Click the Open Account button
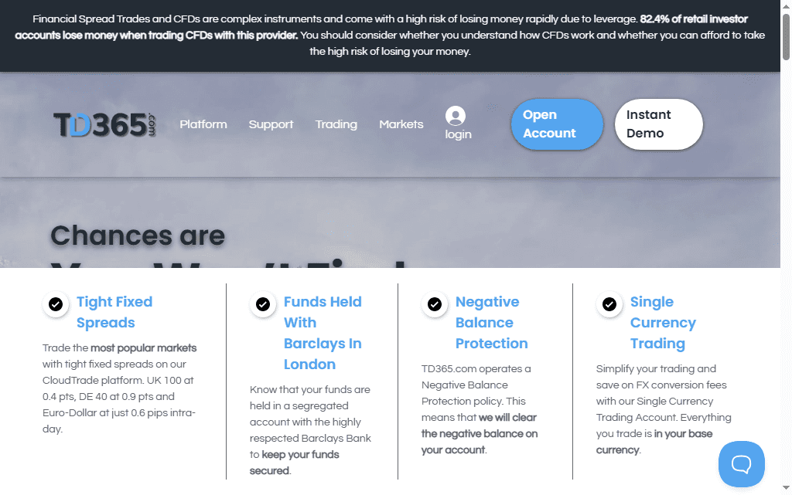The height and width of the screenshot is (495, 792). 557,124
